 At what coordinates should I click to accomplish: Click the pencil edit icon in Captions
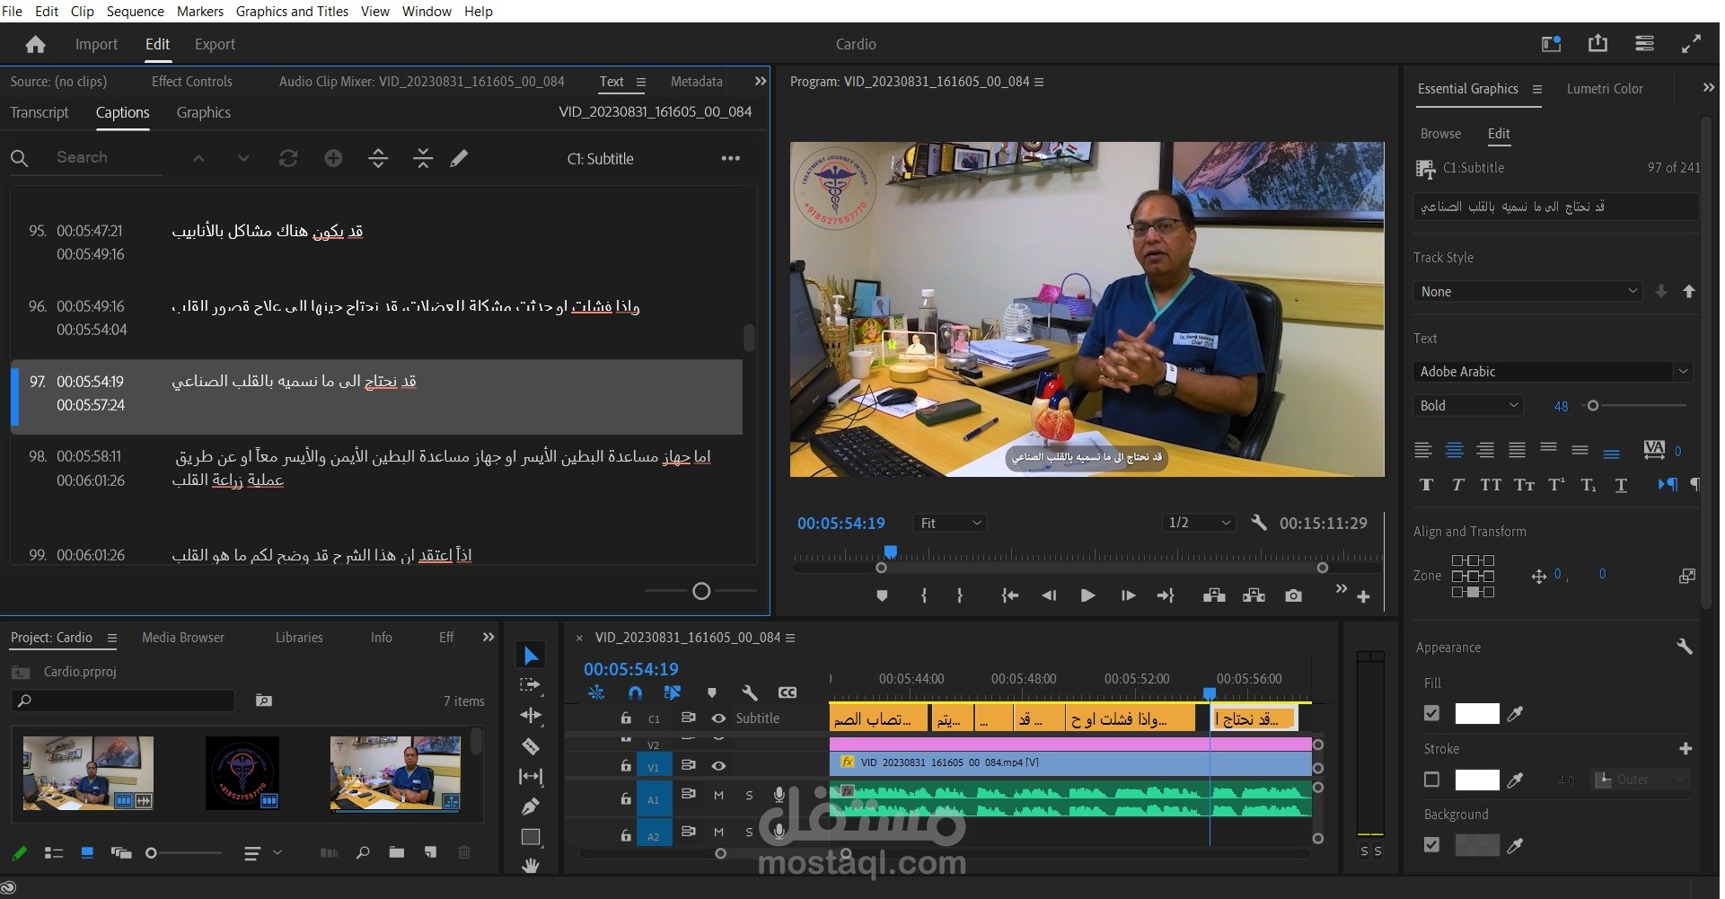459,158
